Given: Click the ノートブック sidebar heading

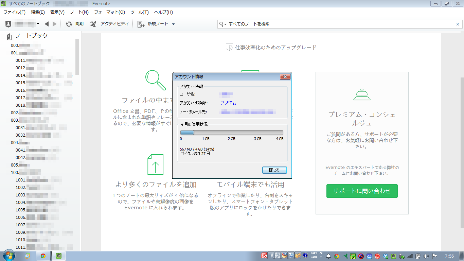Looking at the screenshot, I should click(31, 36).
